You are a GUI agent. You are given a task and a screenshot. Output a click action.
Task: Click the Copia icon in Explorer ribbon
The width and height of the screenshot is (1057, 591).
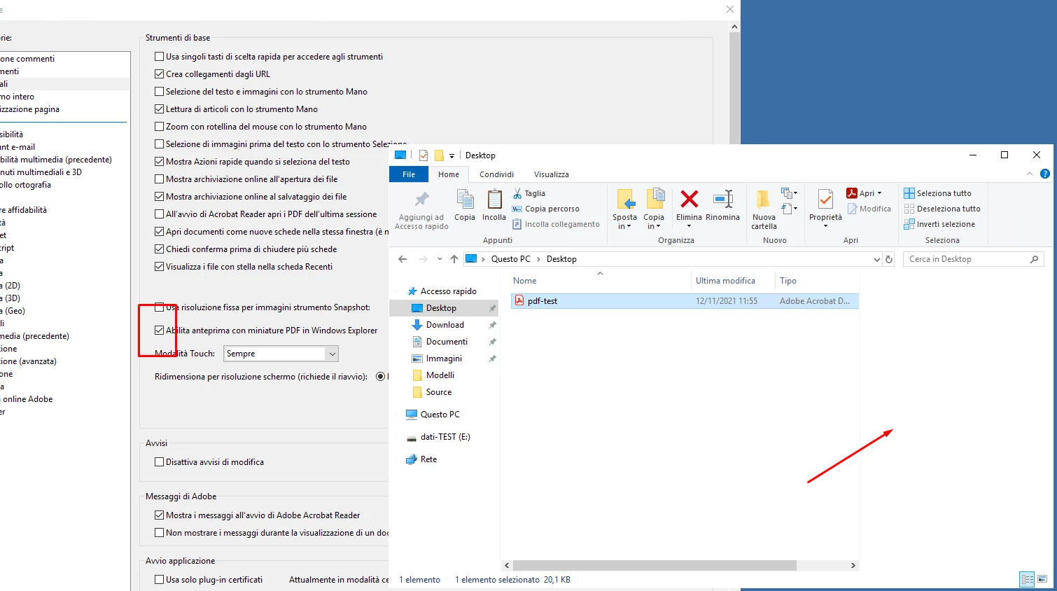(465, 200)
